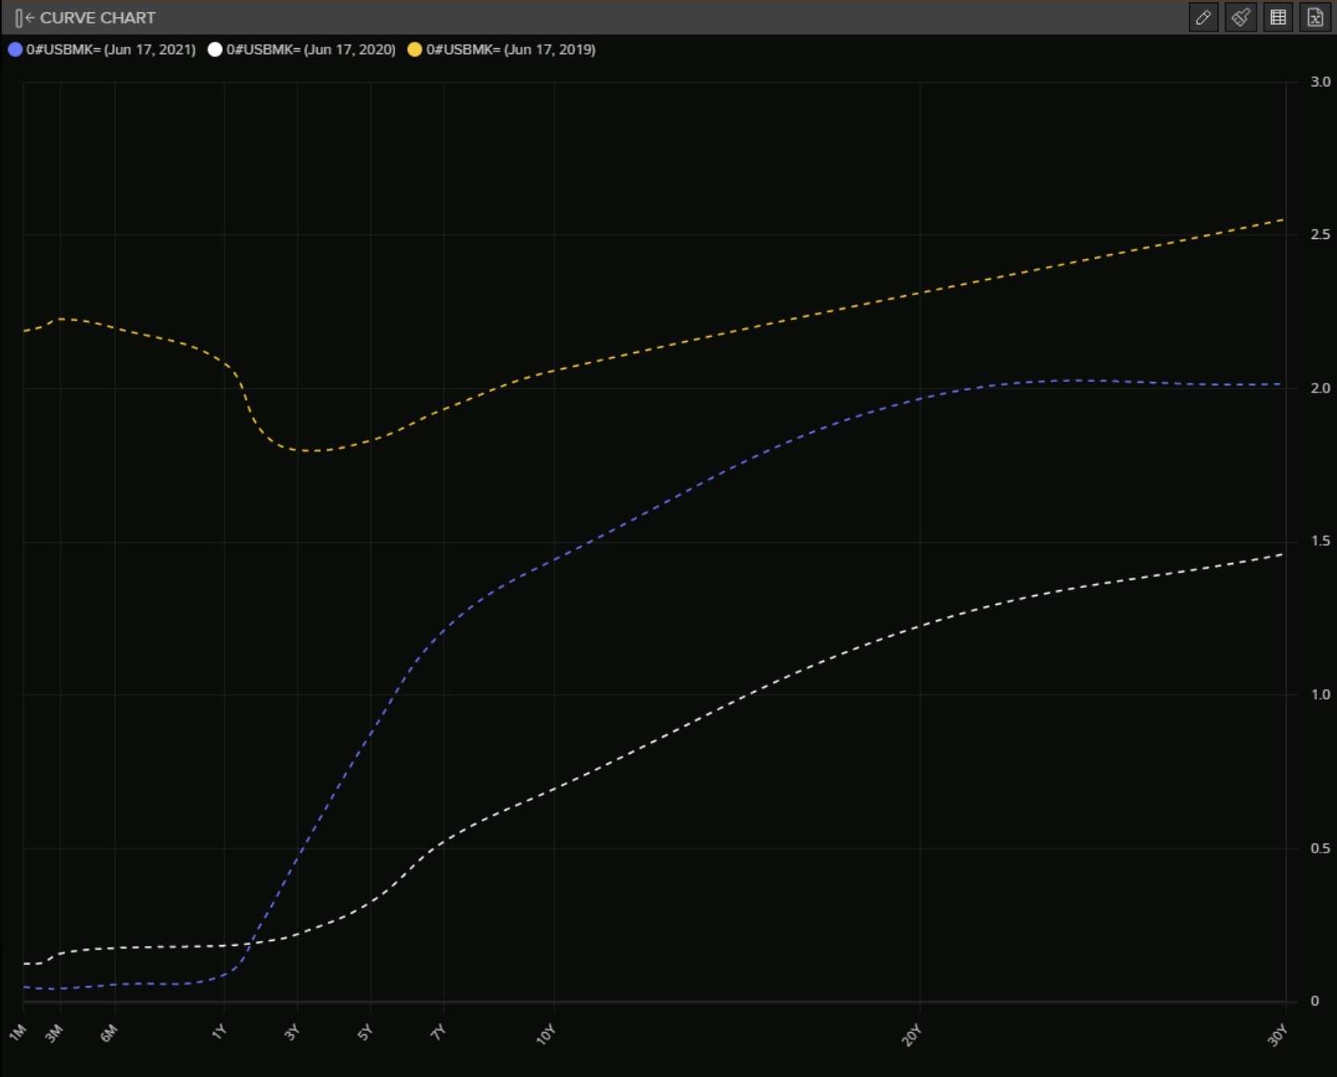Click the 2.5 value on y-axis
The width and height of the screenshot is (1337, 1077).
point(1320,234)
